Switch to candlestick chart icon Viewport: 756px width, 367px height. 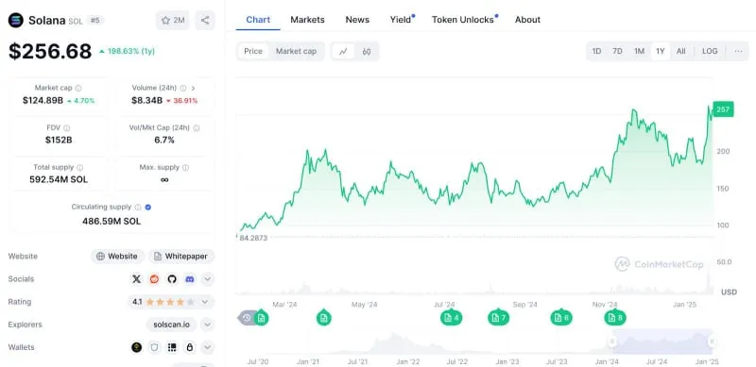(367, 52)
